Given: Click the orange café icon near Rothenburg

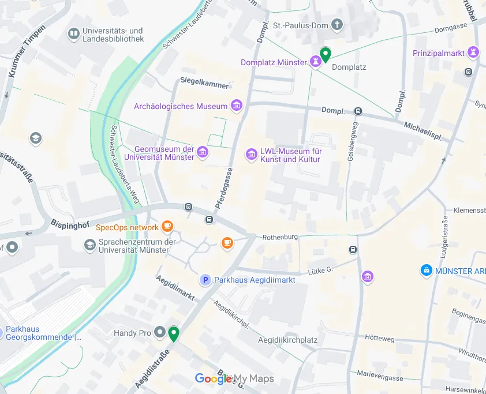Looking at the screenshot, I should coord(227,243).
